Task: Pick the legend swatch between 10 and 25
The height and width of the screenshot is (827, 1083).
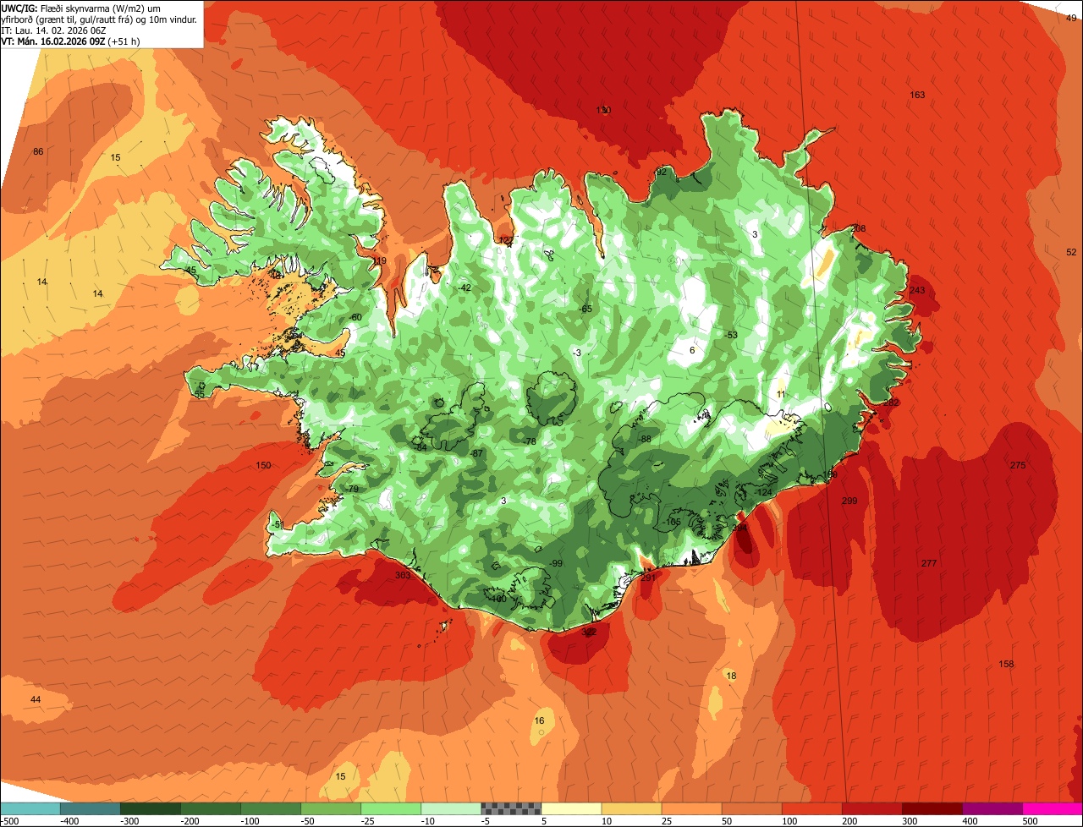Action: [631, 808]
